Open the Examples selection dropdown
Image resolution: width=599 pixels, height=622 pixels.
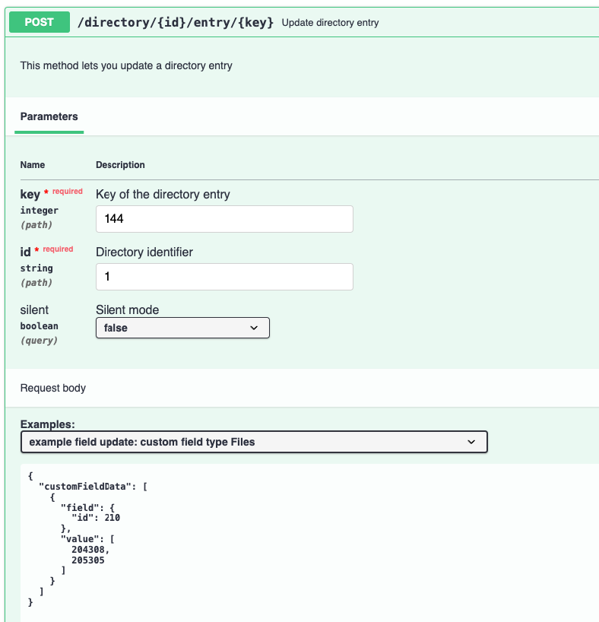tap(254, 442)
